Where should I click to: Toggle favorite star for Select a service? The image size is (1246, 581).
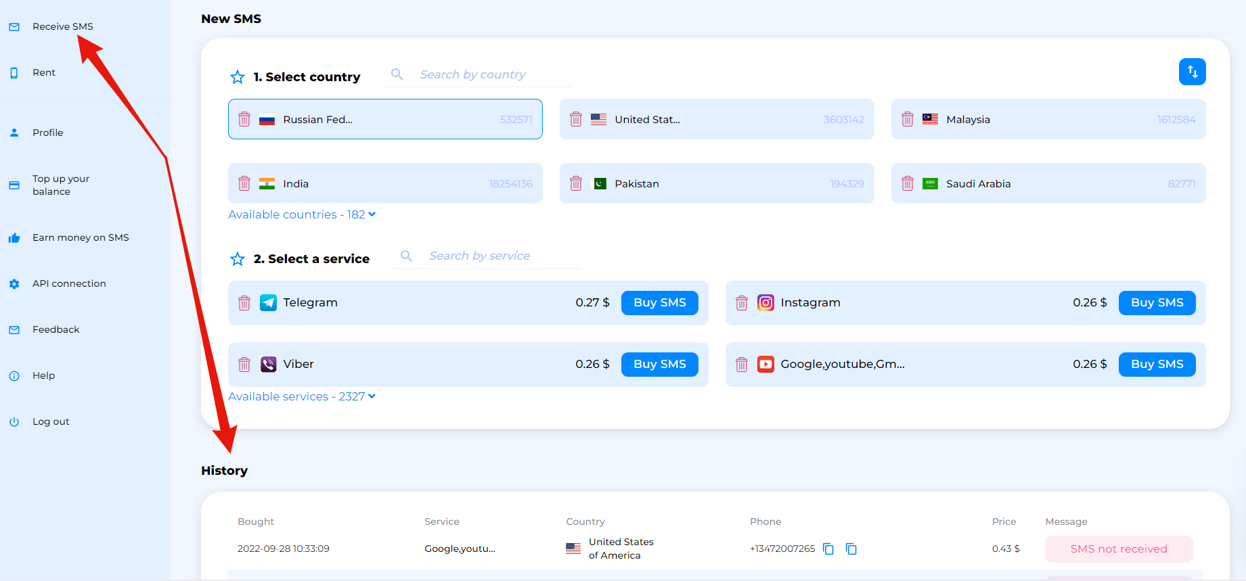pyautogui.click(x=238, y=259)
